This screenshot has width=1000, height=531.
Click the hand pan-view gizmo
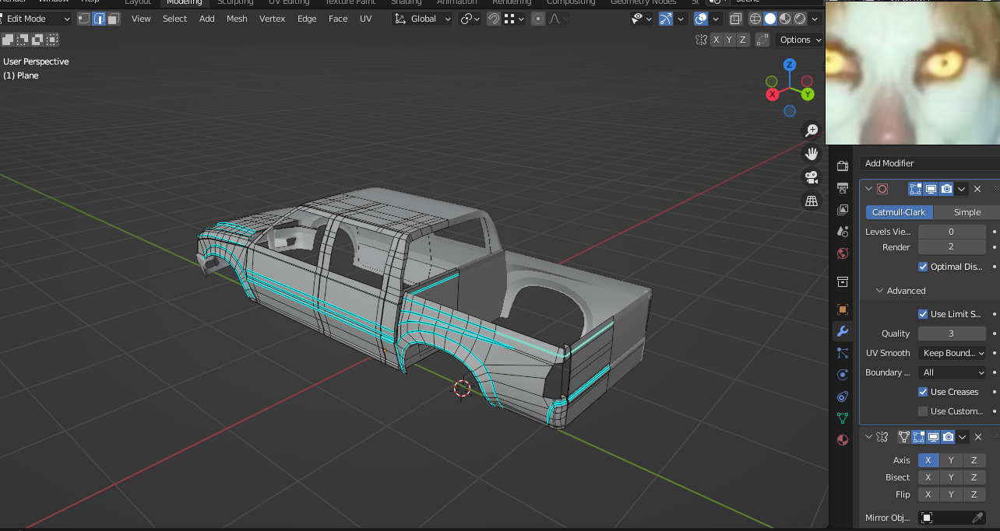(812, 154)
